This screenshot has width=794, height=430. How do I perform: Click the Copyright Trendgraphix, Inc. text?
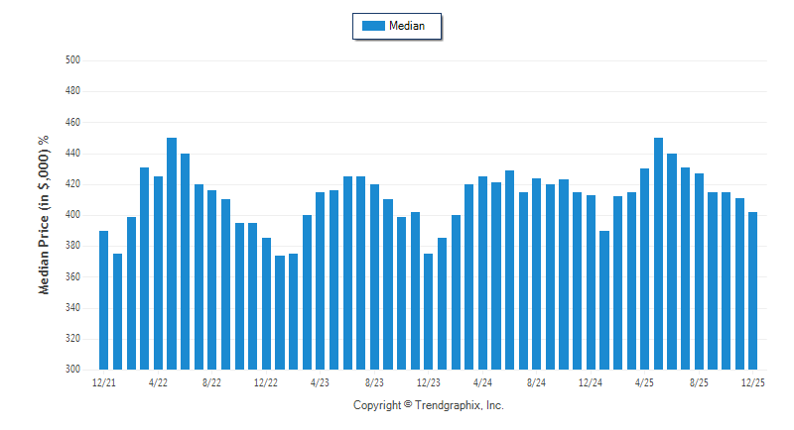(429, 405)
